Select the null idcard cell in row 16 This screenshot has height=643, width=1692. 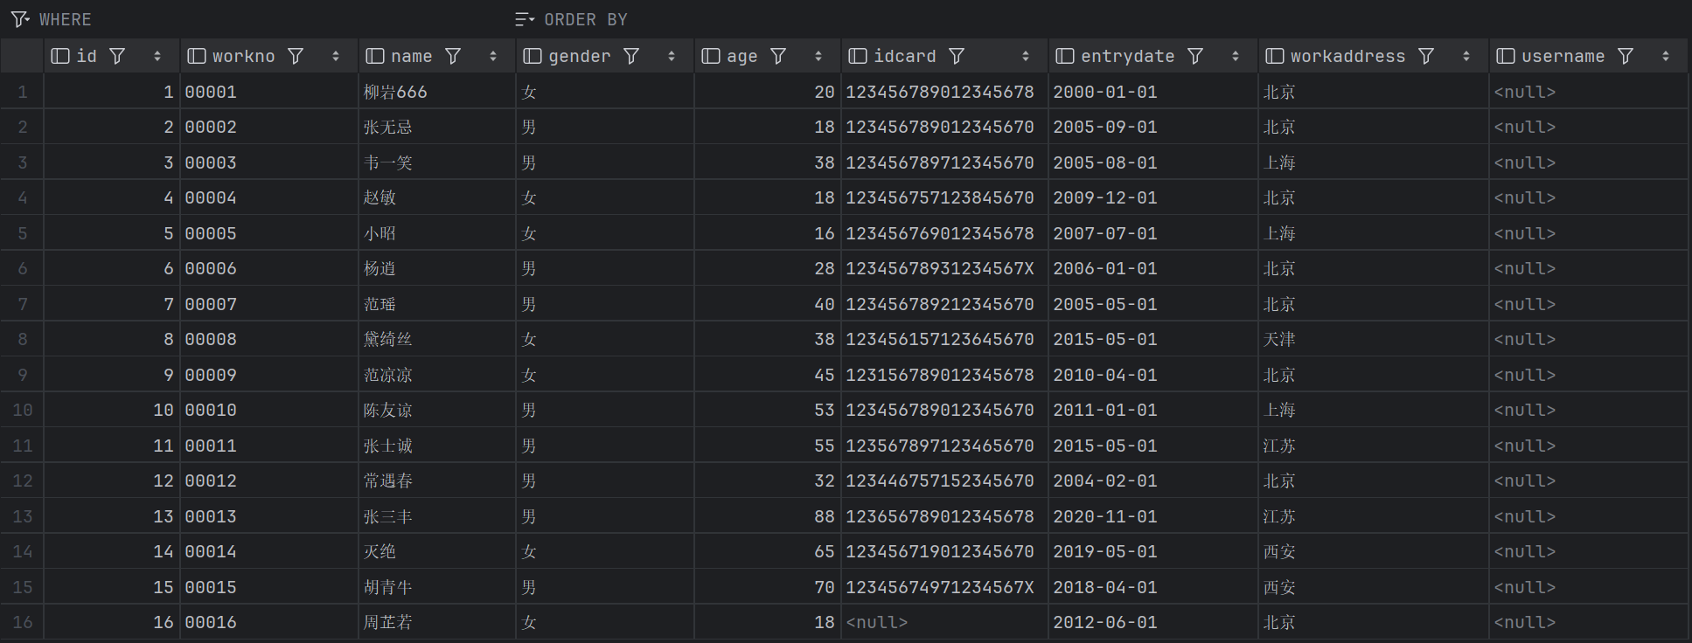877,622
